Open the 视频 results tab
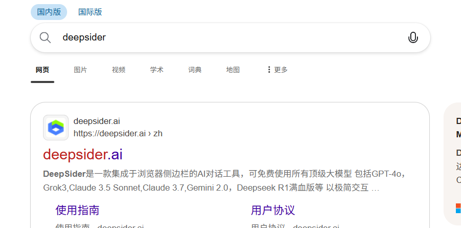 (x=118, y=70)
